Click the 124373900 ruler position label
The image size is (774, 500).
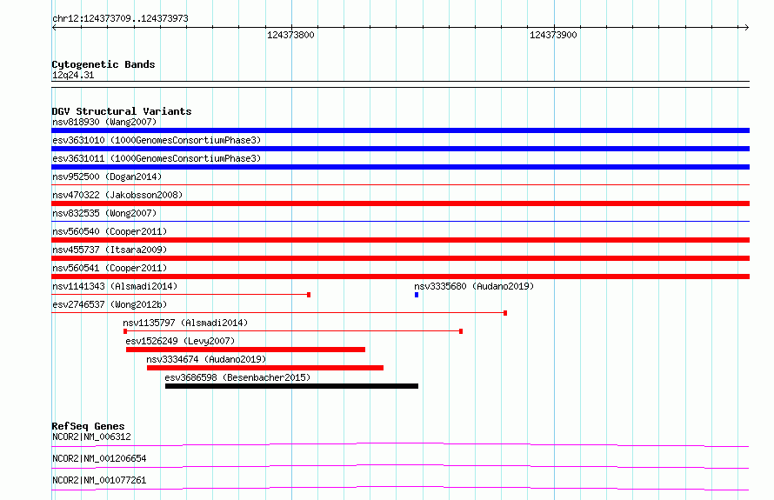click(553, 35)
